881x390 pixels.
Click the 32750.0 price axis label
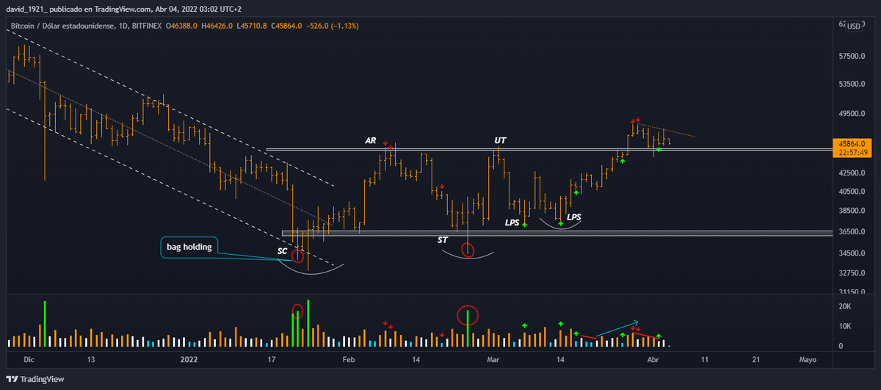click(x=851, y=273)
